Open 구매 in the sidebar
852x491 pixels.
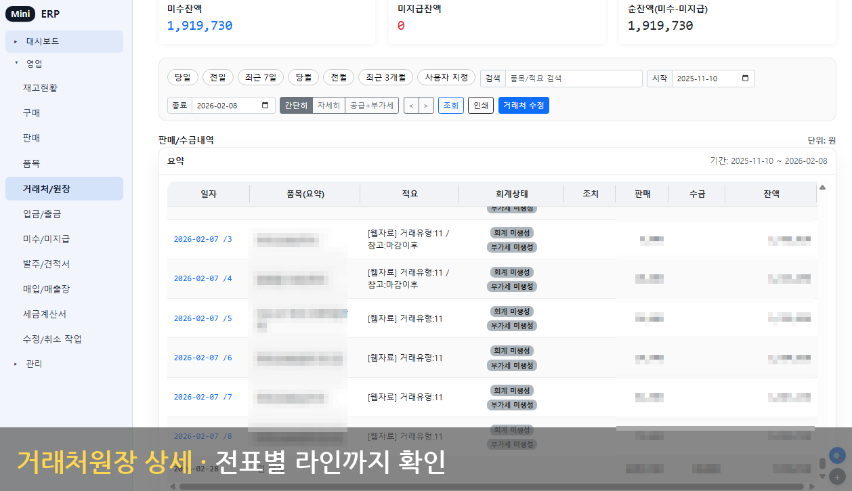pyautogui.click(x=64, y=113)
